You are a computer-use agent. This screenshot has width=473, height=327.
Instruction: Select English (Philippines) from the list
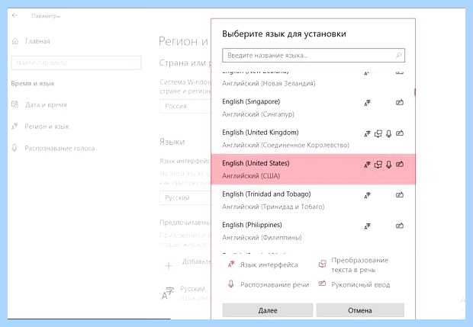pyautogui.click(x=313, y=231)
